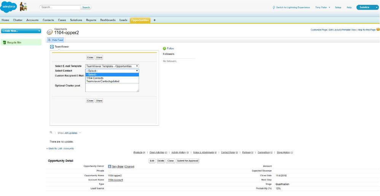Click Switch to Lightning Experience link
This screenshot has width=380, height=196.
[x=293, y=8]
